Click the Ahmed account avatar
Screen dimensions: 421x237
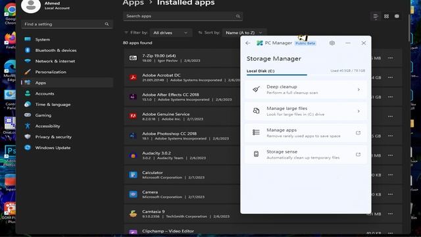[x=31, y=5]
